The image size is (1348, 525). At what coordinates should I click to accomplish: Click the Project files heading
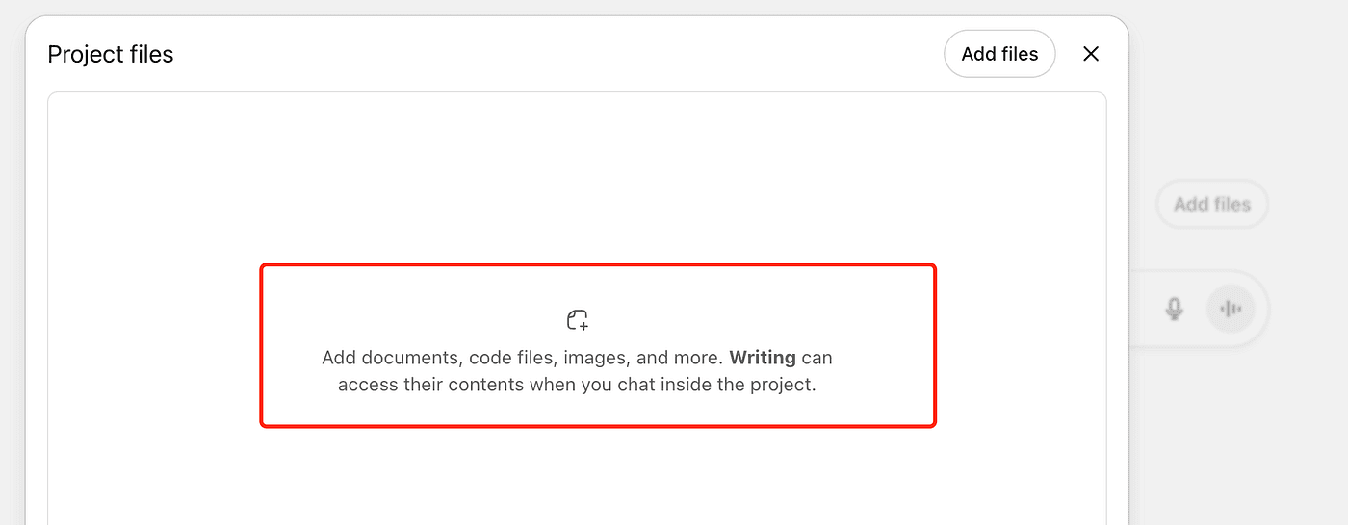click(111, 54)
